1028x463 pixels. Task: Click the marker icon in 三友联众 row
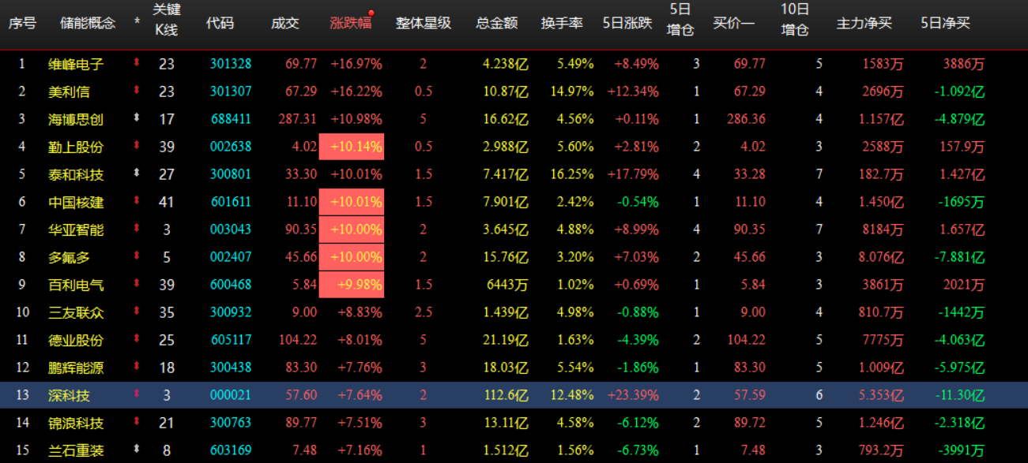pyautogui.click(x=136, y=311)
